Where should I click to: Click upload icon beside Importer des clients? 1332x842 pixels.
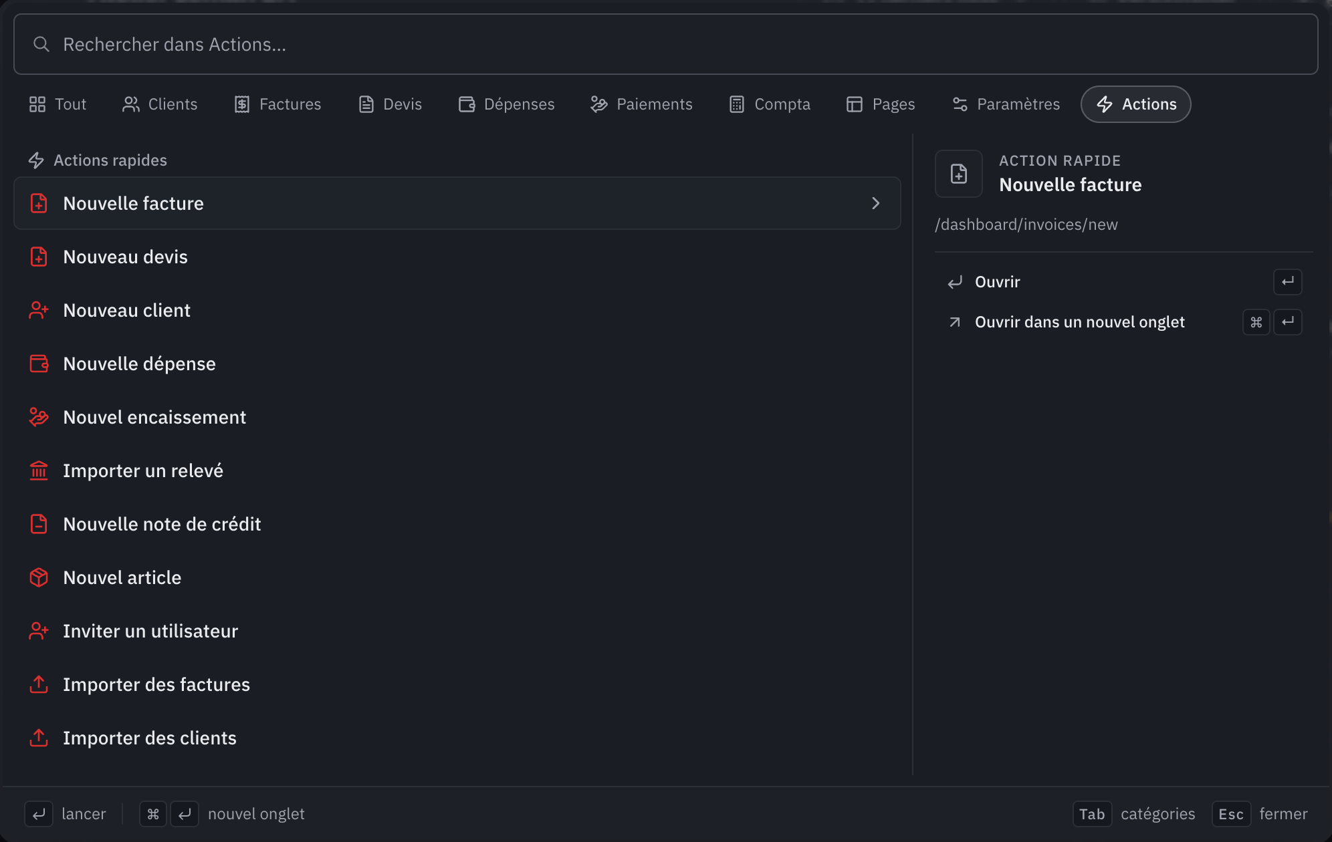point(39,738)
